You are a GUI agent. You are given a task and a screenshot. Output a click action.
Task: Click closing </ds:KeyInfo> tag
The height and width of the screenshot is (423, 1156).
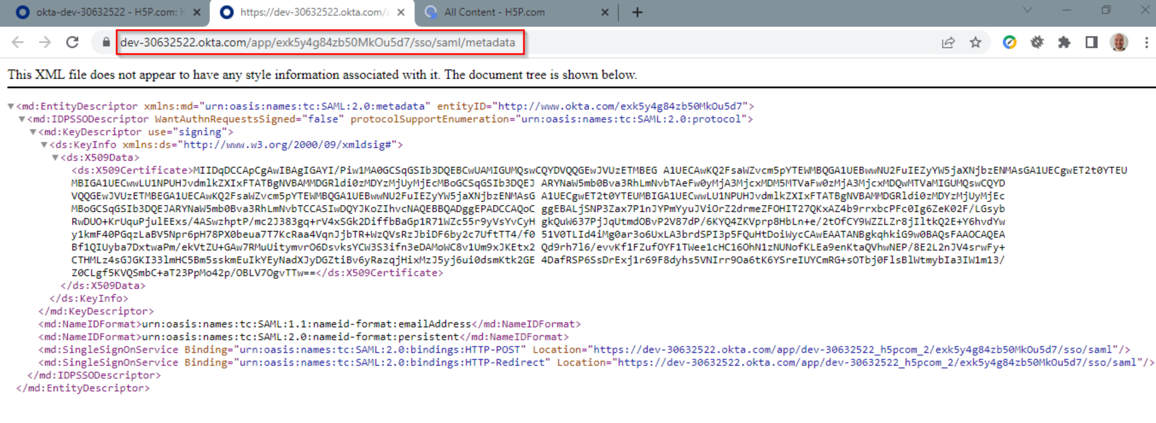pos(89,298)
